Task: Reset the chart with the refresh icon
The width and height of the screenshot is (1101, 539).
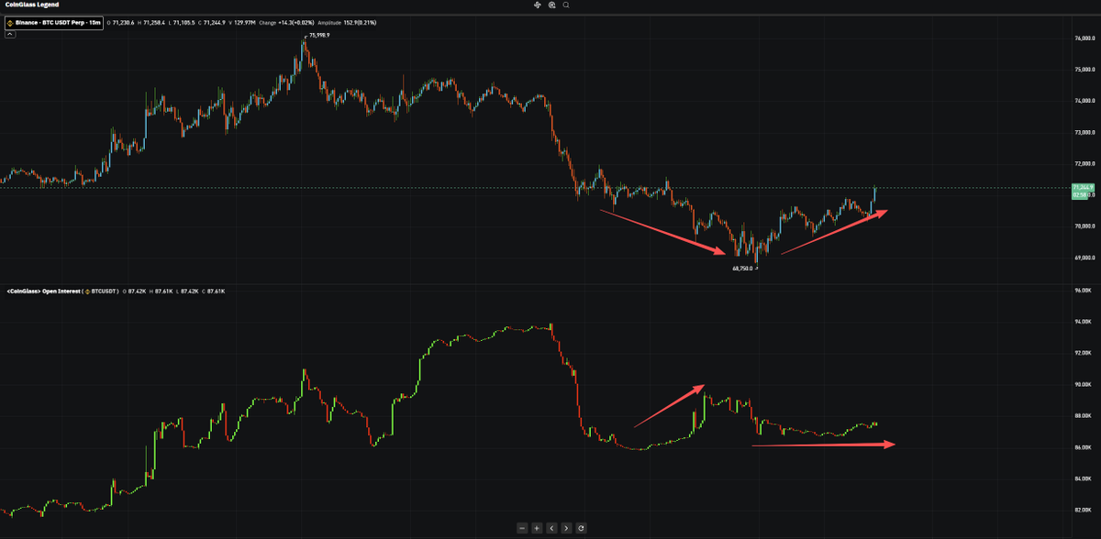Action: point(581,528)
